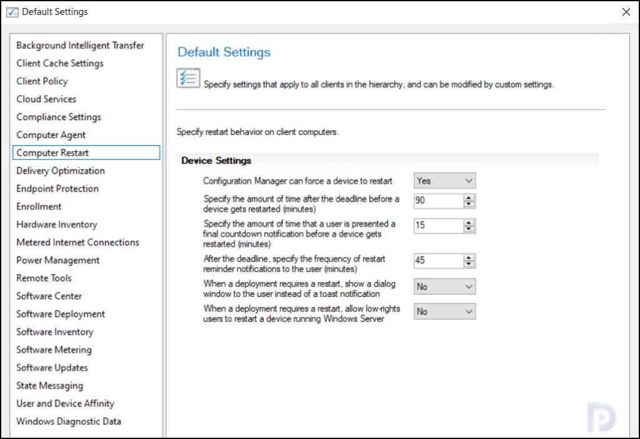Increase final countdown notification minutes above 15
Viewport: 640px width, 439px height.
(x=469, y=222)
